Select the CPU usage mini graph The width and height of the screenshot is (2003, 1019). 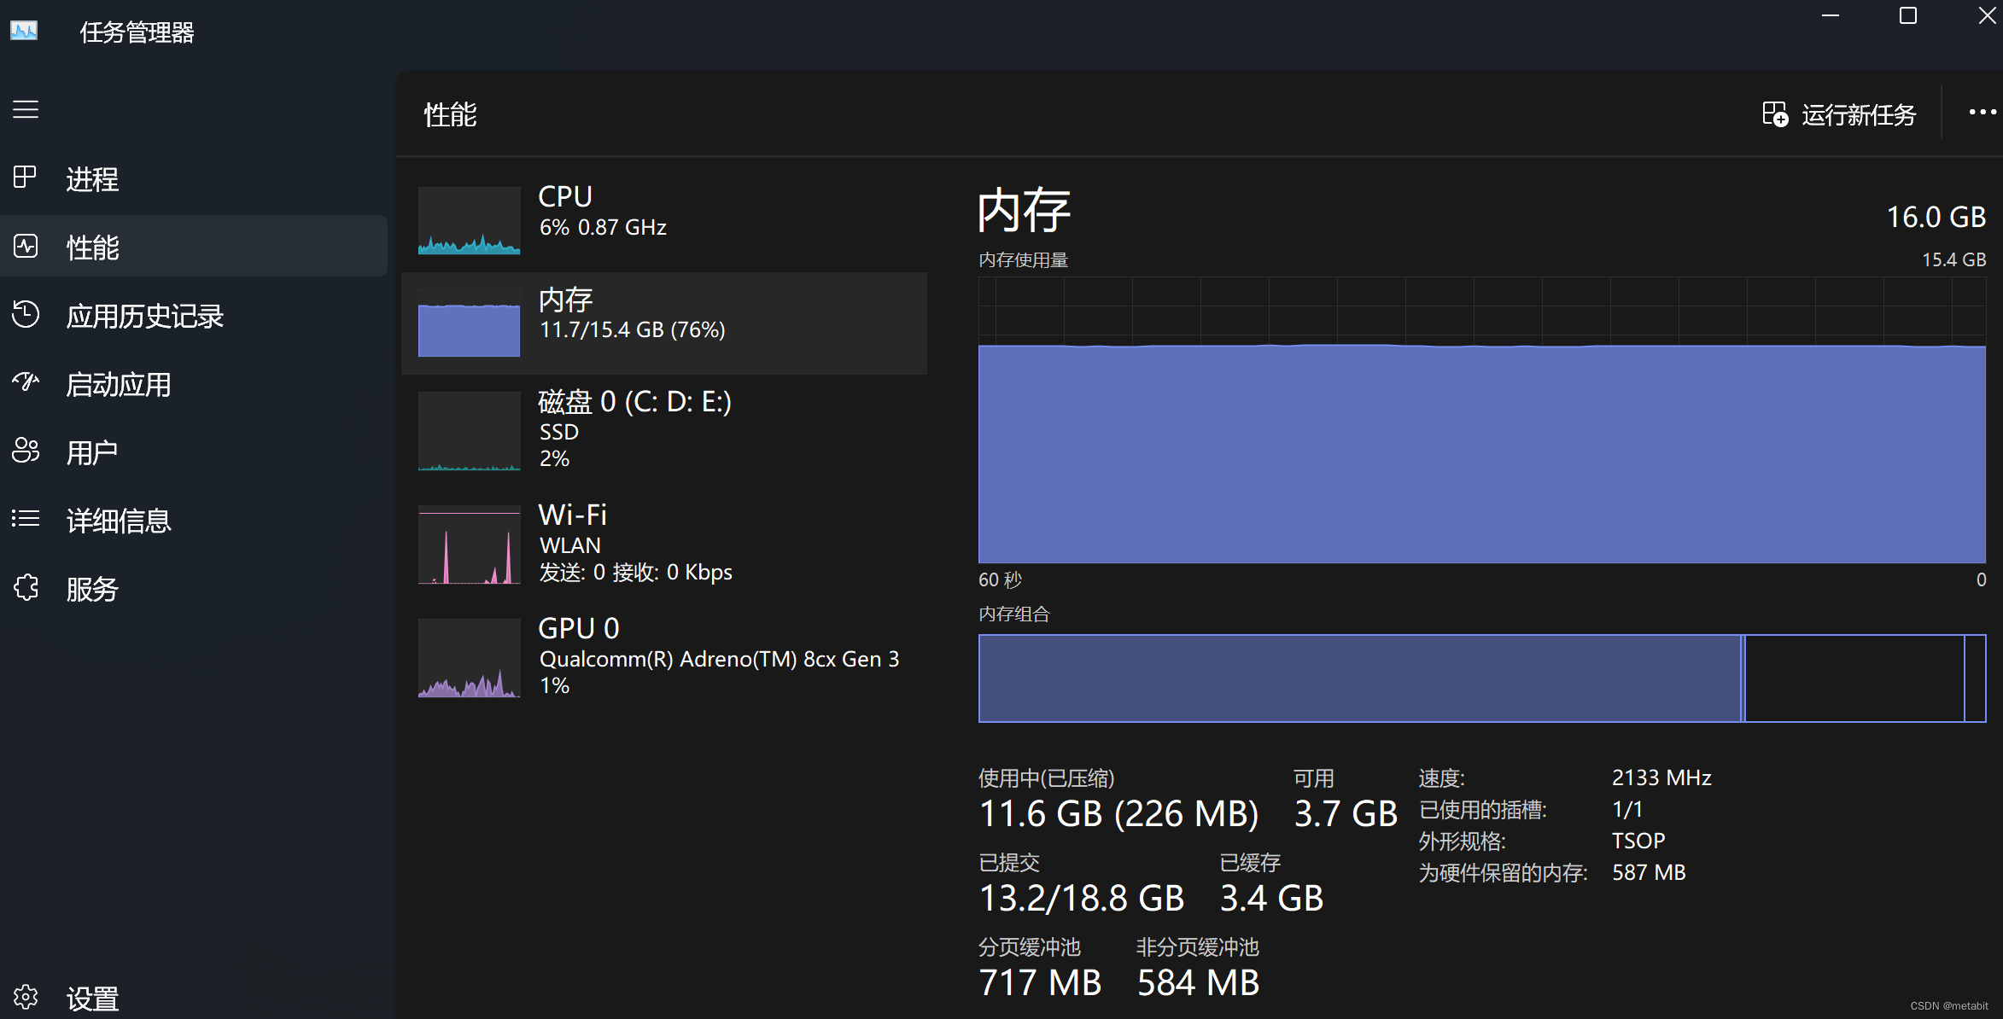(x=469, y=220)
